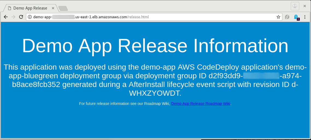Click the forward navigation arrow
The width and height of the screenshot is (311, 140).
tap(13, 17)
